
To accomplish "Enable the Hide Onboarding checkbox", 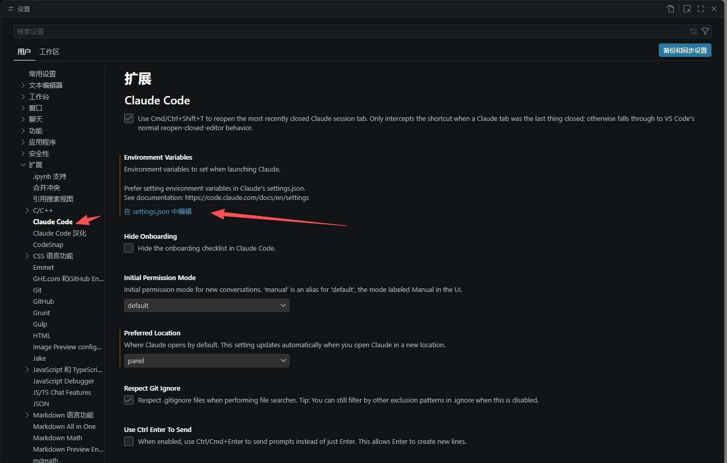I will click(129, 248).
